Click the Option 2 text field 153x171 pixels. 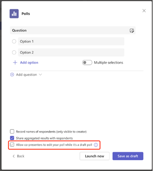coord(71,52)
